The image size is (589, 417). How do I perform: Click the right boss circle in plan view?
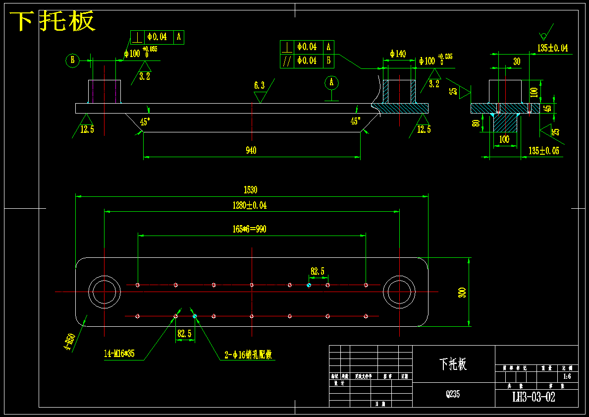[x=399, y=292]
